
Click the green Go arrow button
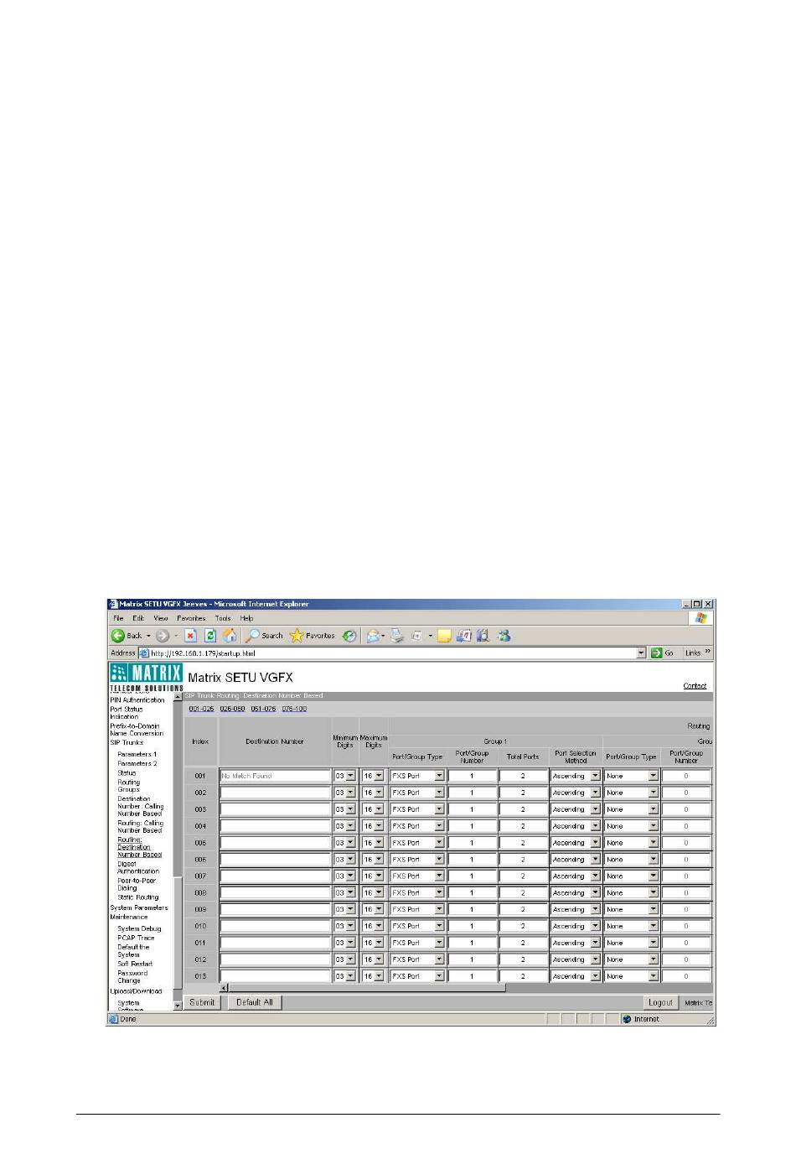tap(657, 652)
